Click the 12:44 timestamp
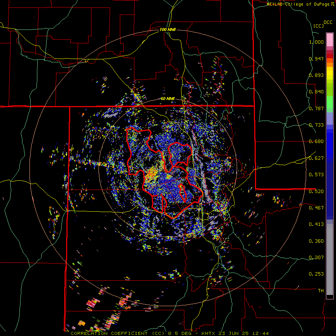 [260, 333]
